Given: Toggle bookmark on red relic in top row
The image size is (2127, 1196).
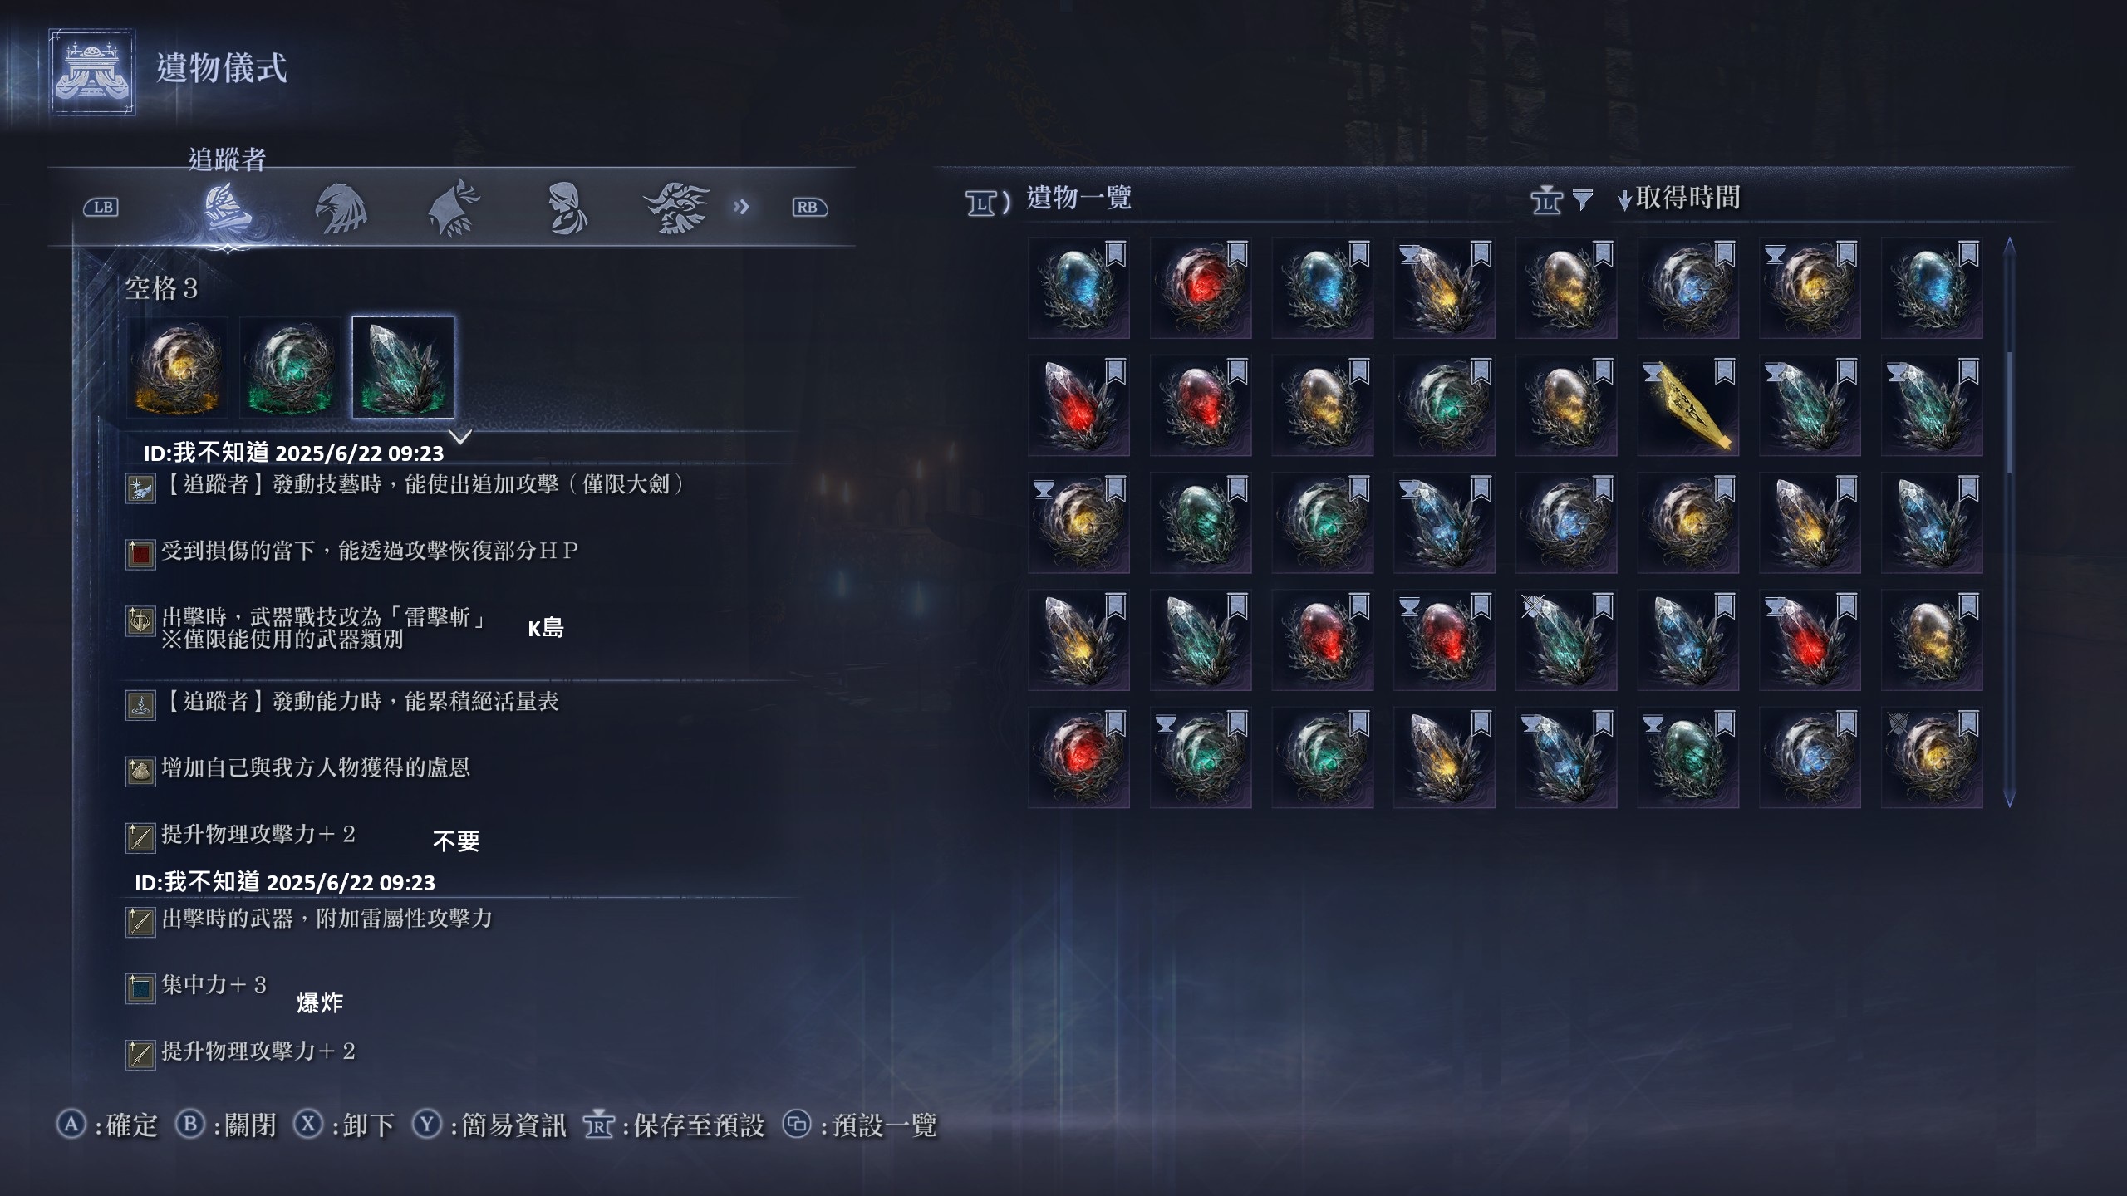Looking at the screenshot, I should (x=1237, y=253).
